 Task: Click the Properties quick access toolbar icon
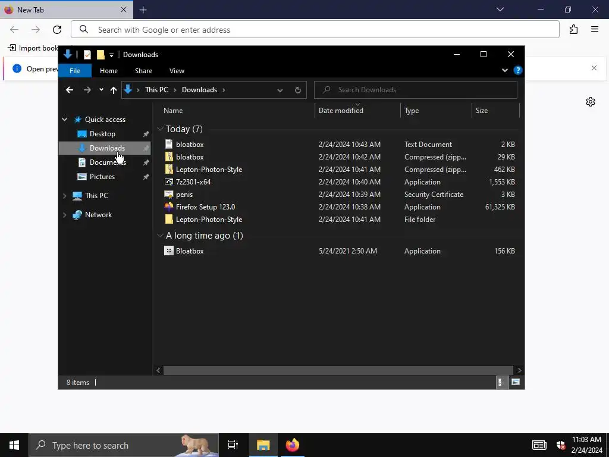[x=87, y=55]
